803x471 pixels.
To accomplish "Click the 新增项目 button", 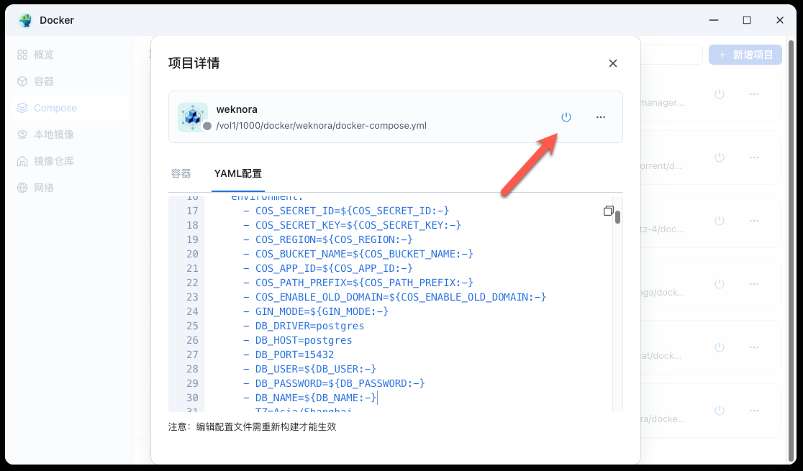I will (x=745, y=54).
